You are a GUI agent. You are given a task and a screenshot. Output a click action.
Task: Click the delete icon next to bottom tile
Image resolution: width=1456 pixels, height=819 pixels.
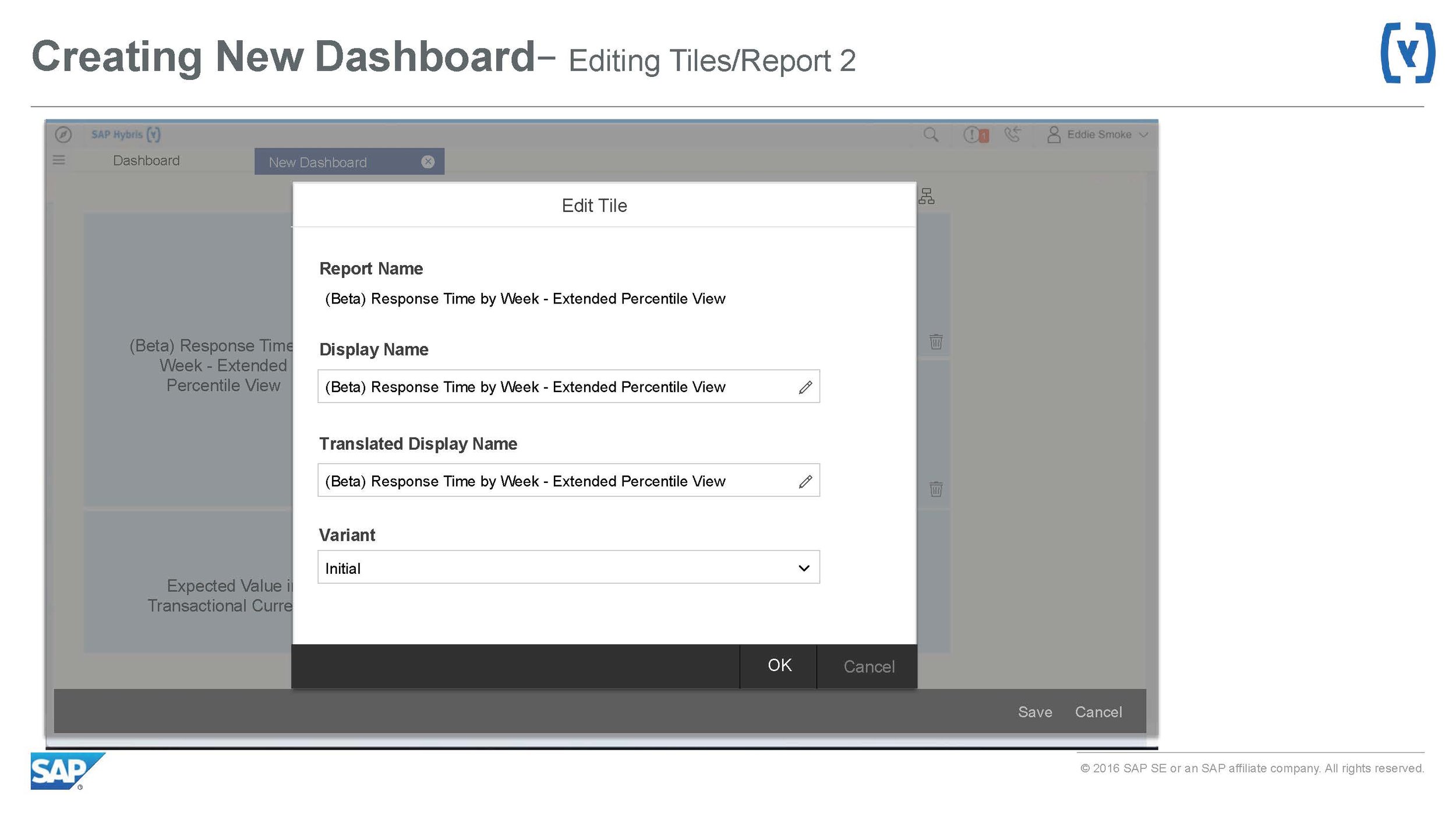tap(935, 488)
